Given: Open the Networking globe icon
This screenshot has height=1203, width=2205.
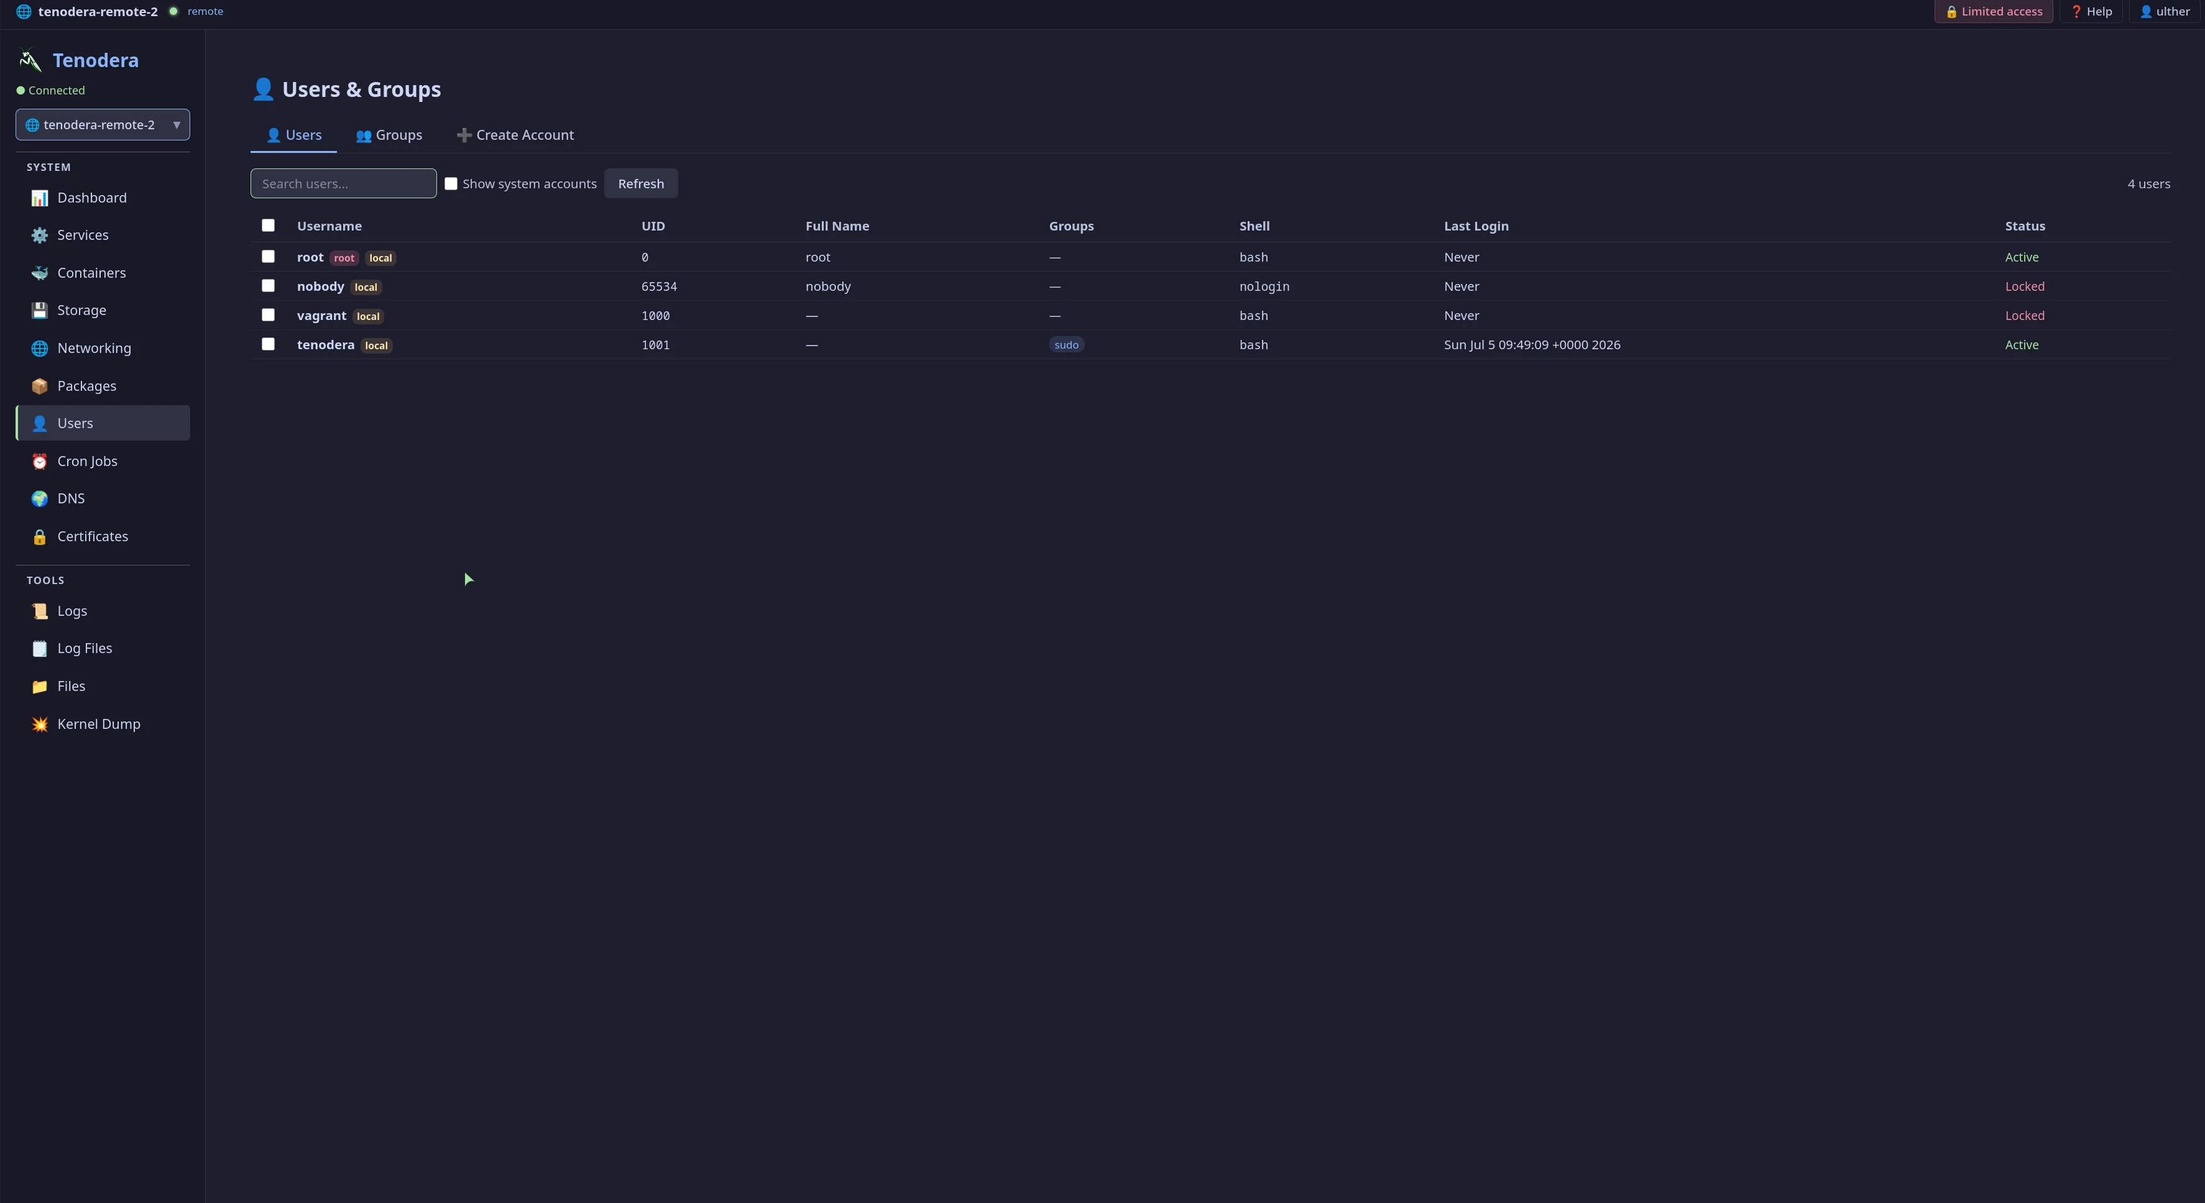Looking at the screenshot, I should coord(39,348).
